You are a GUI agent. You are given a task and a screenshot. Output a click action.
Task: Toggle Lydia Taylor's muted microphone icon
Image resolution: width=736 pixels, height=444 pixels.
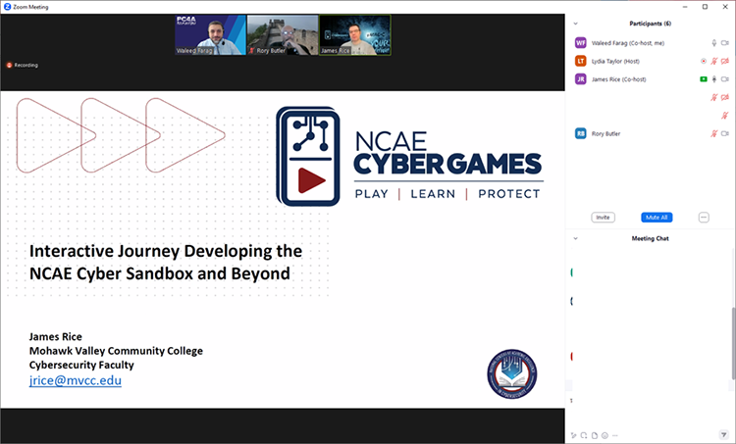(714, 61)
